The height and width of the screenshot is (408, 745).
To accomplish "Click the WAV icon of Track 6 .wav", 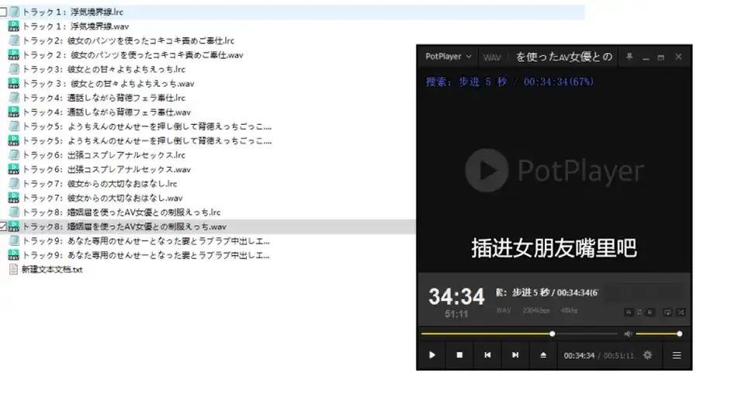I will [14, 169].
